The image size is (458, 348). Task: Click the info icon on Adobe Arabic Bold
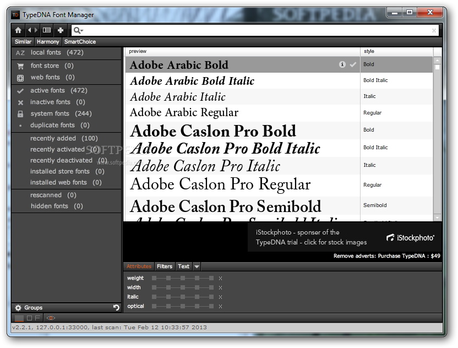point(342,64)
